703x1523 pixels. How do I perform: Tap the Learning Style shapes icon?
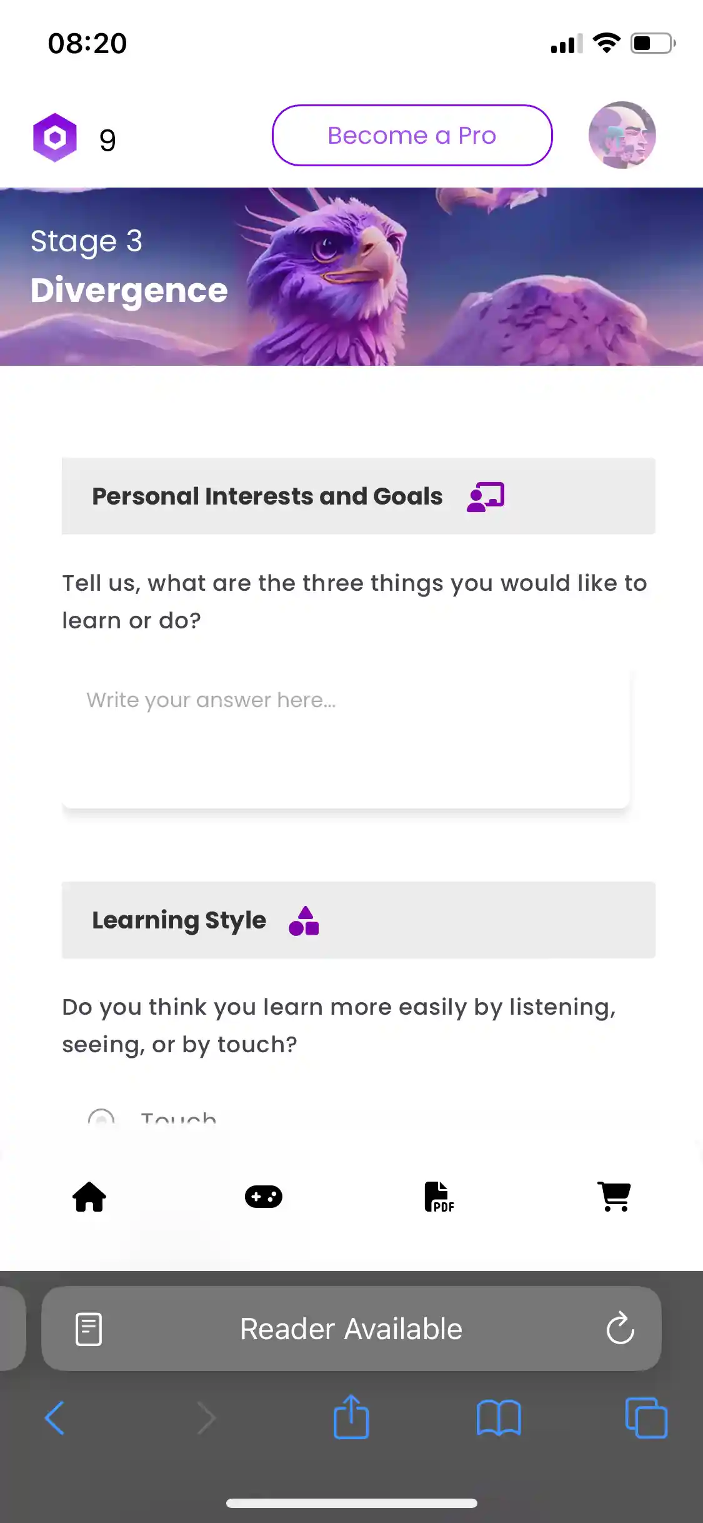[x=304, y=921]
